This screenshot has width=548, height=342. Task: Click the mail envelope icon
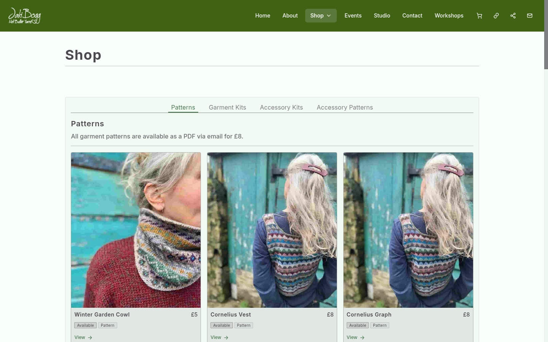[x=529, y=16]
